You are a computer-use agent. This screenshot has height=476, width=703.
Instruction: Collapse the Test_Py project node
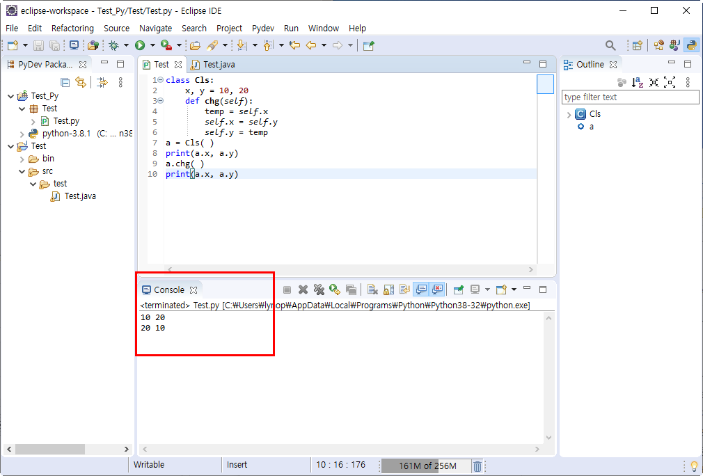click(10, 96)
